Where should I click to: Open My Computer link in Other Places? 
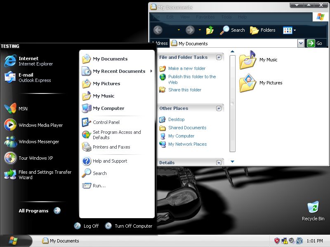[181, 136]
